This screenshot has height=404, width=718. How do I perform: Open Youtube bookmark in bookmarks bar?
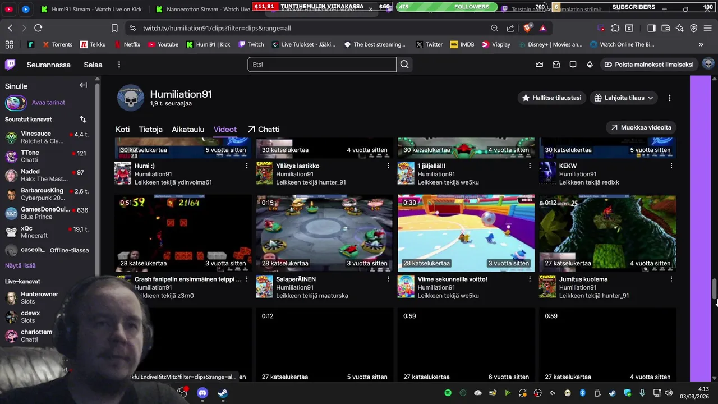pyautogui.click(x=163, y=44)
